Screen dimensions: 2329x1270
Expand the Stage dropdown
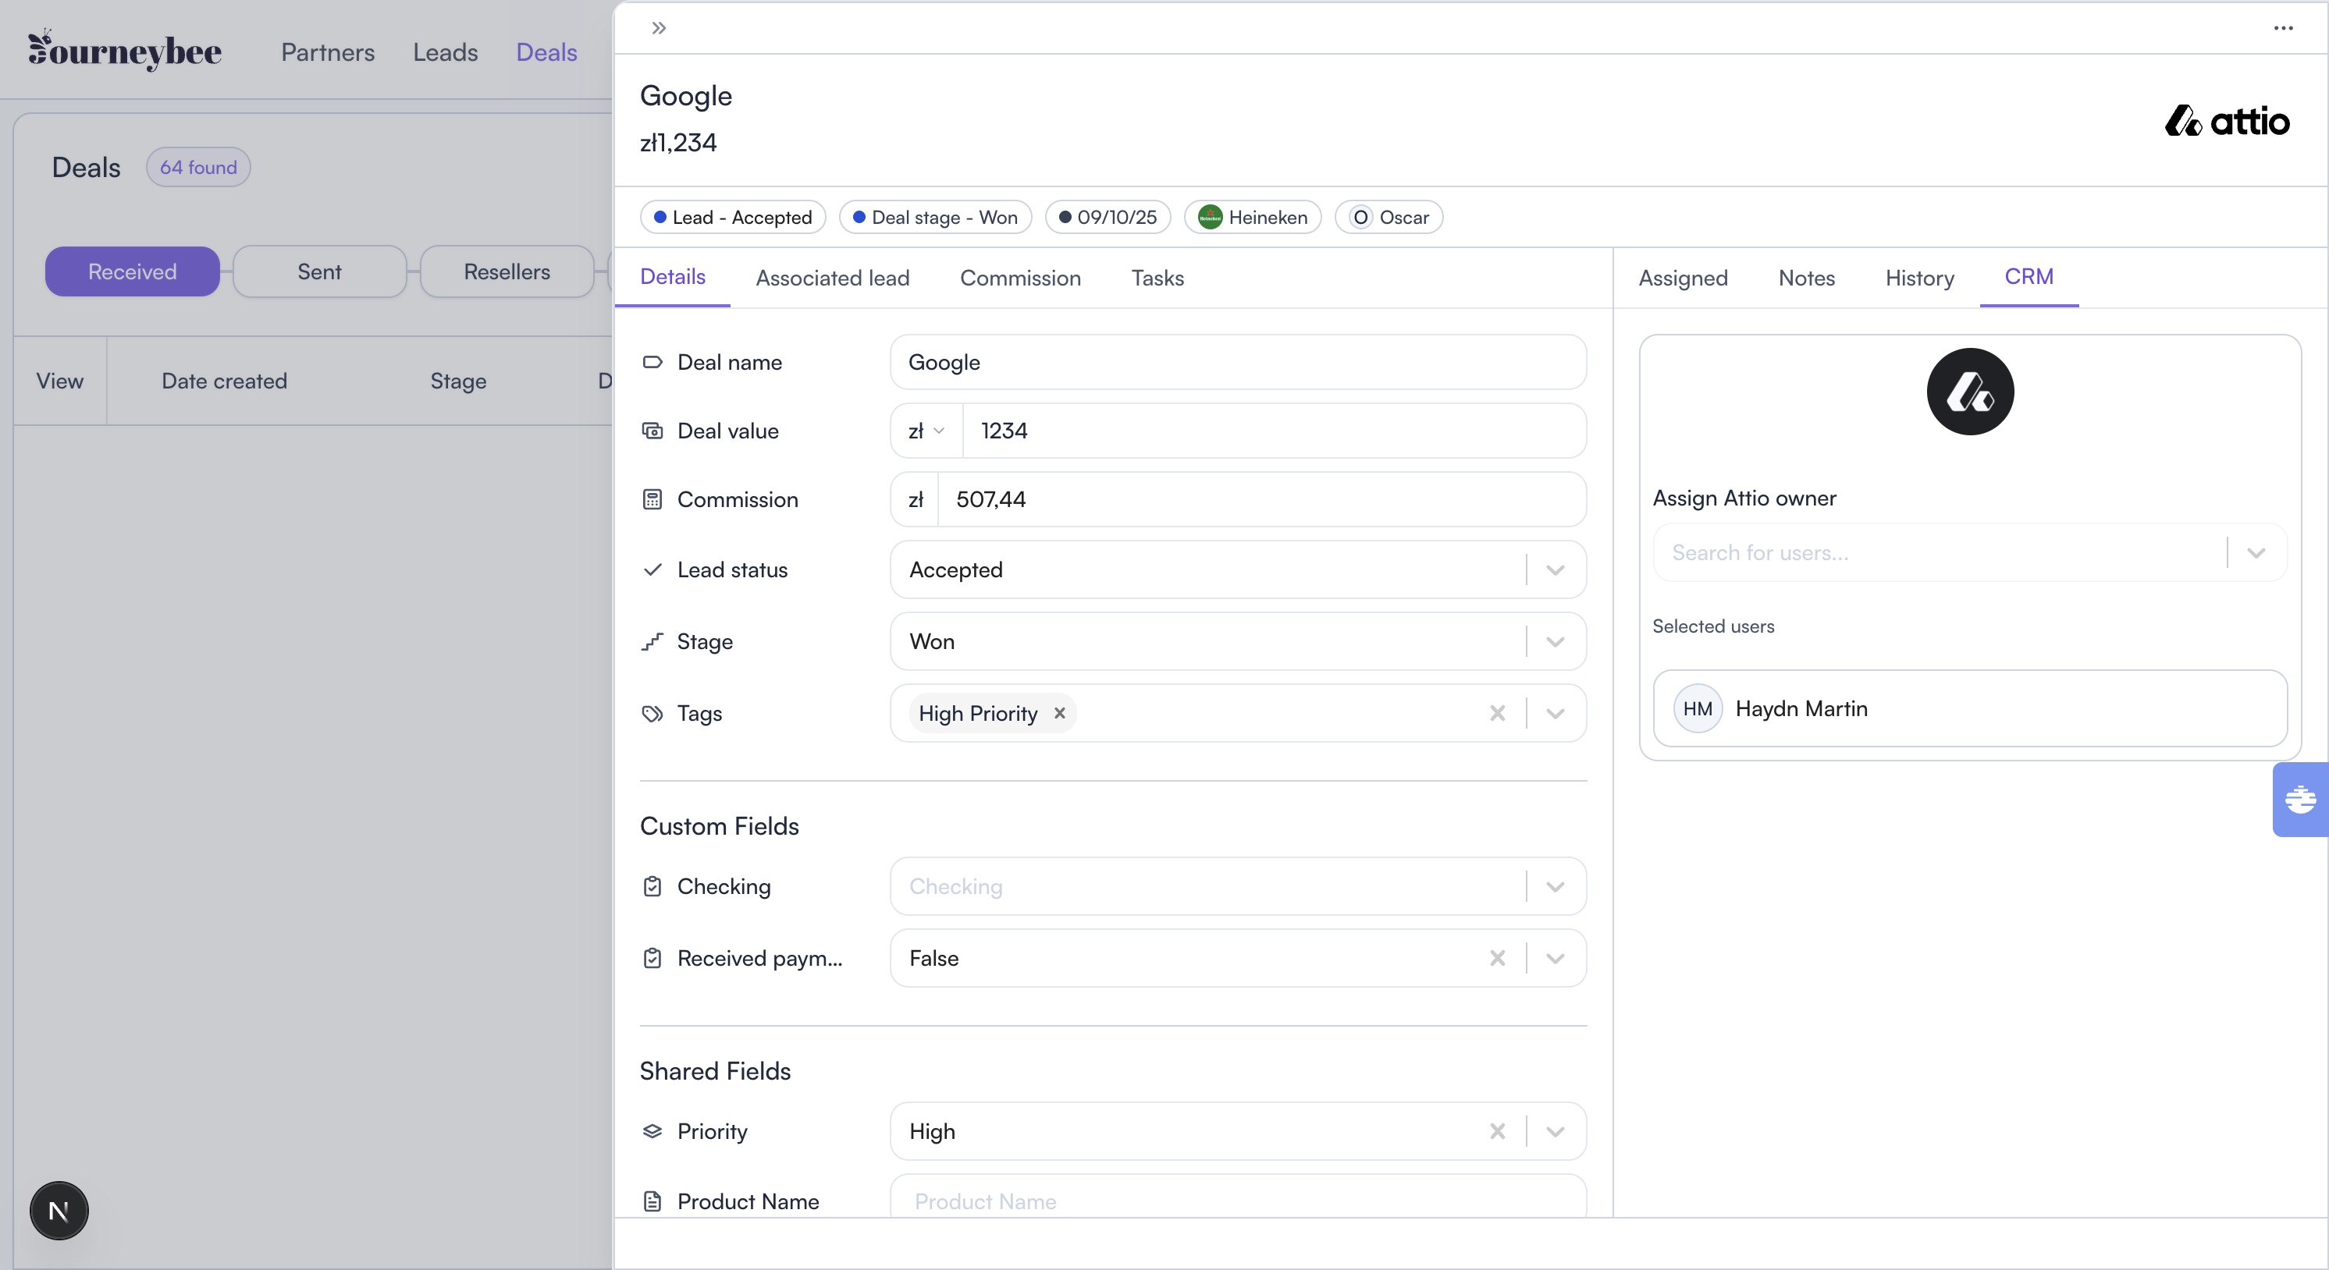[x=1554, y=642]
